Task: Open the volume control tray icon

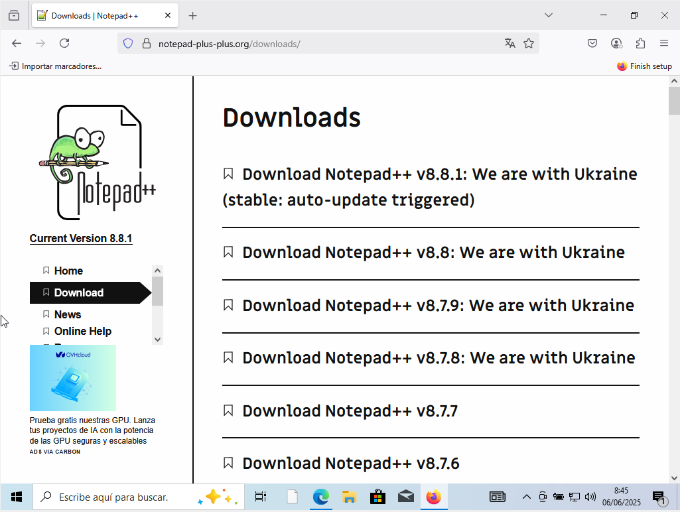Action: (590, 497)
